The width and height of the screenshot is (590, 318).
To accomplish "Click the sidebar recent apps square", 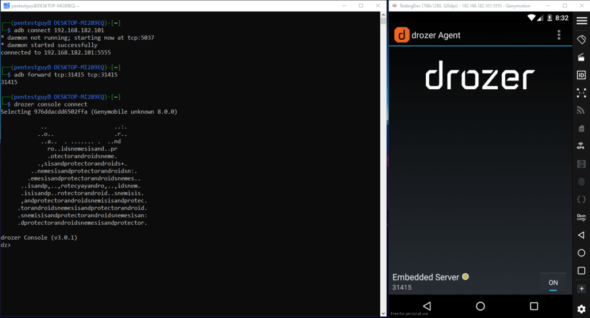I will pyautogui.click(x=581, y=271).
